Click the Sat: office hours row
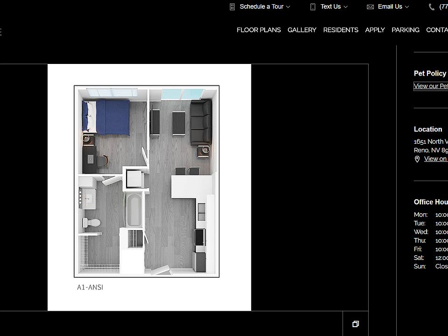 point(431,258)
